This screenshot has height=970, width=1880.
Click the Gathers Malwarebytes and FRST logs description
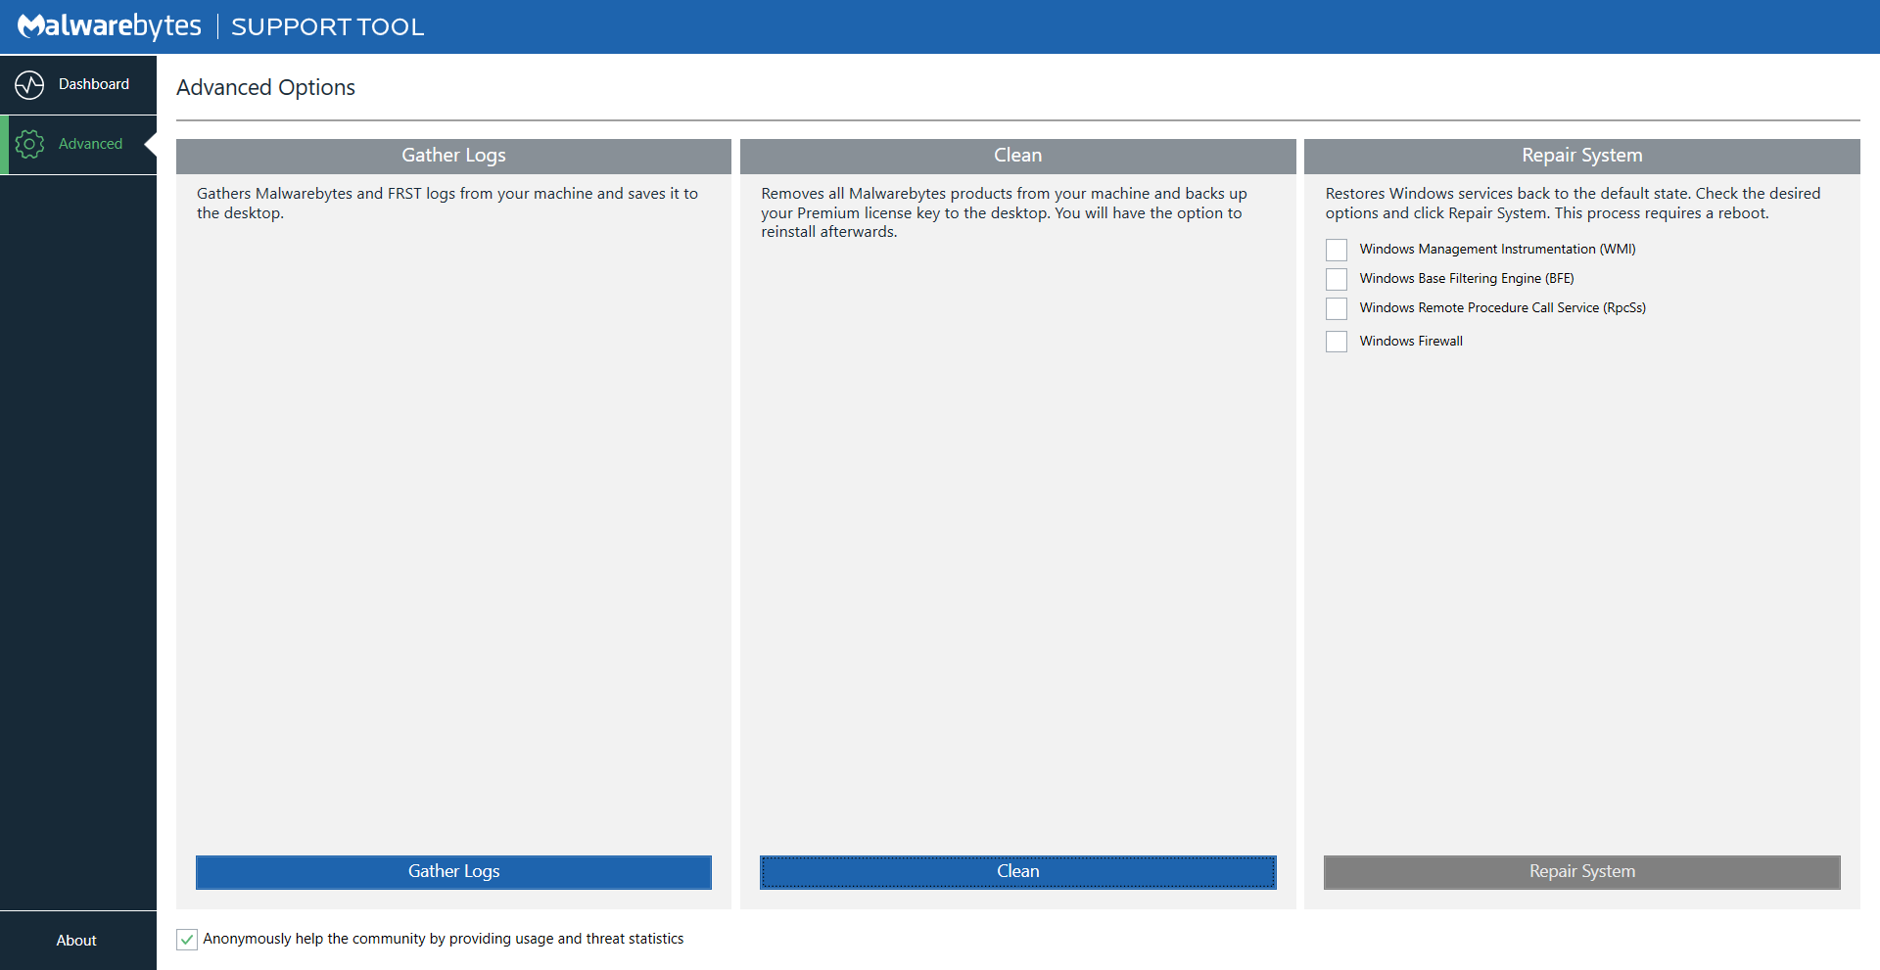pyautogui.click(x=447, y=203)
